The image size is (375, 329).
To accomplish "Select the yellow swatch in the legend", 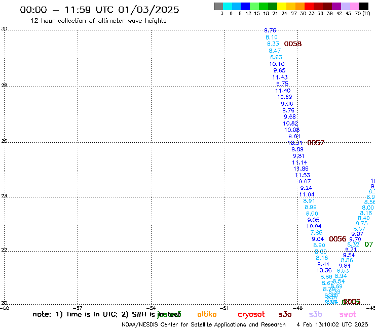I will tap(282, 6).
